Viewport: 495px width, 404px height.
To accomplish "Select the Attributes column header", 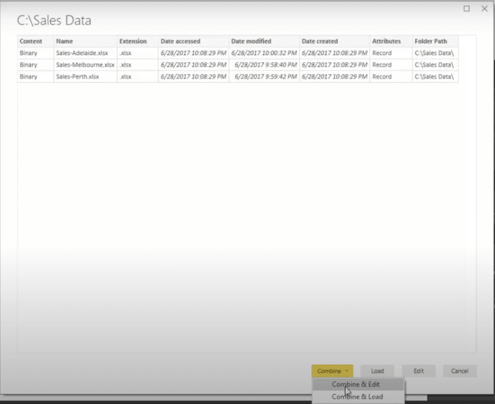I will coord(391,42).
